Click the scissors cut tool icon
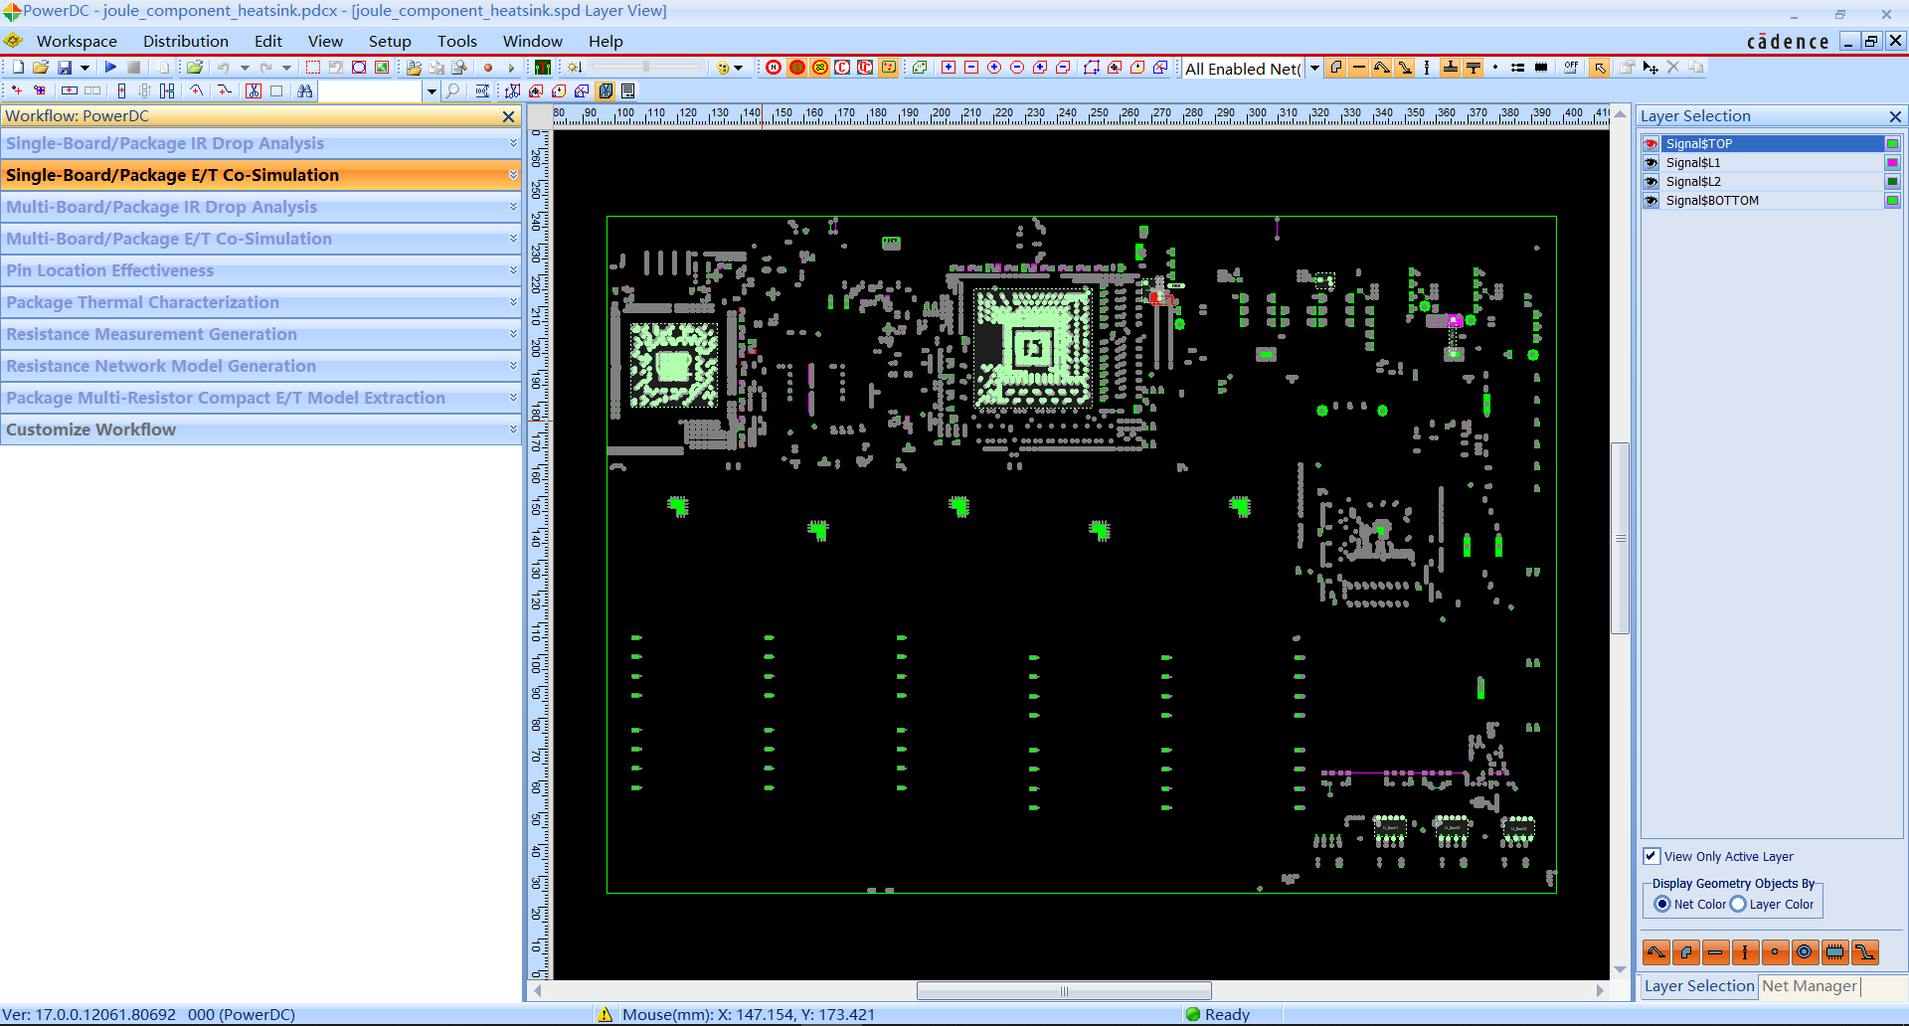 254,91
